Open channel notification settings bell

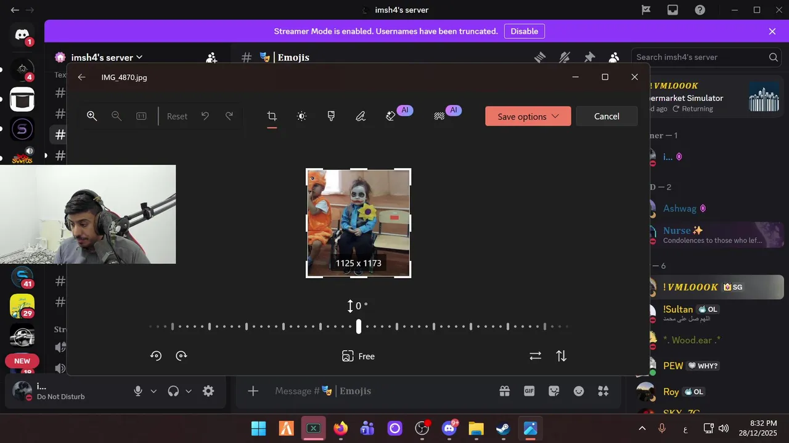(x=565, y=57)
